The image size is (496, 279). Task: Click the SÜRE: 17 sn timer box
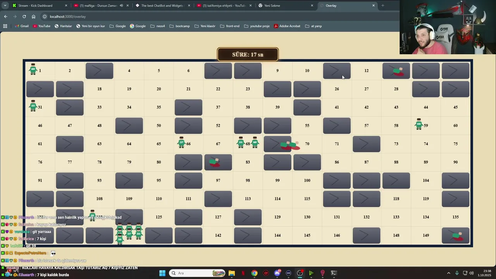point(248,55)
